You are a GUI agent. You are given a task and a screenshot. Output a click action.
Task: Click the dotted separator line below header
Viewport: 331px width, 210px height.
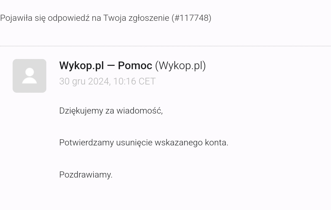pyautogui.click(x=165, y=46)
